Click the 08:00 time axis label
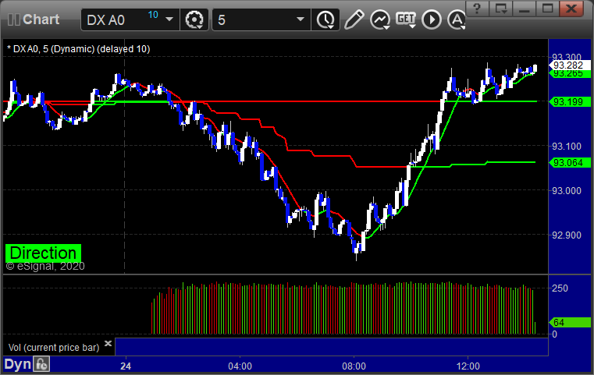Image resolution: width=594 pixels, height=375 pixels. point(354,366)
